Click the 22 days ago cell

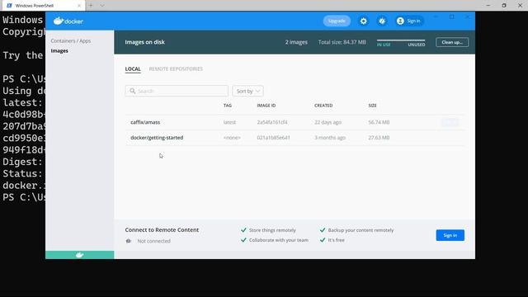tap(328, 122)
